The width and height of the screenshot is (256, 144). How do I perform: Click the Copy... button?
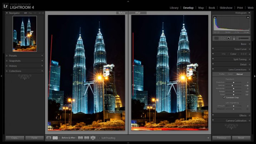(x=15, y=138)
